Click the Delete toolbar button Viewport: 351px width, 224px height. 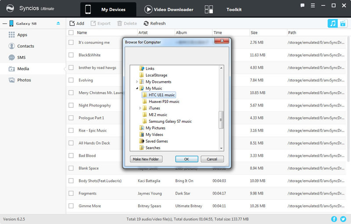127,24
